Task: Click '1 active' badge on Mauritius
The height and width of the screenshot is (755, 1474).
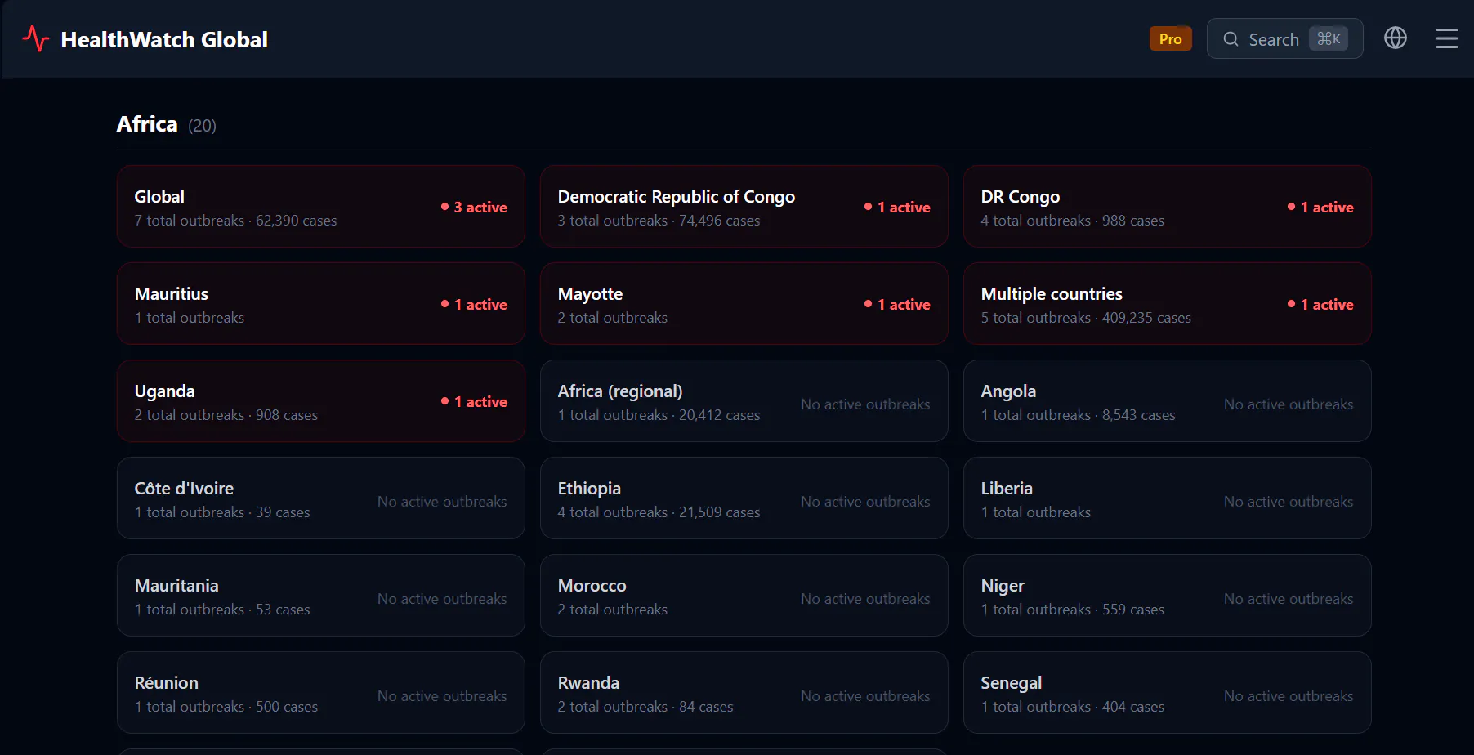Action: pos(474,304)
